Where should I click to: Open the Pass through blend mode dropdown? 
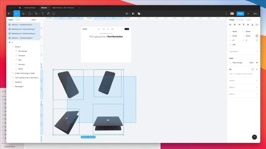click(238, 62)
